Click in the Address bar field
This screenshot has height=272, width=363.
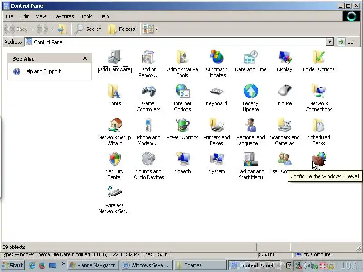click(176, 42)
